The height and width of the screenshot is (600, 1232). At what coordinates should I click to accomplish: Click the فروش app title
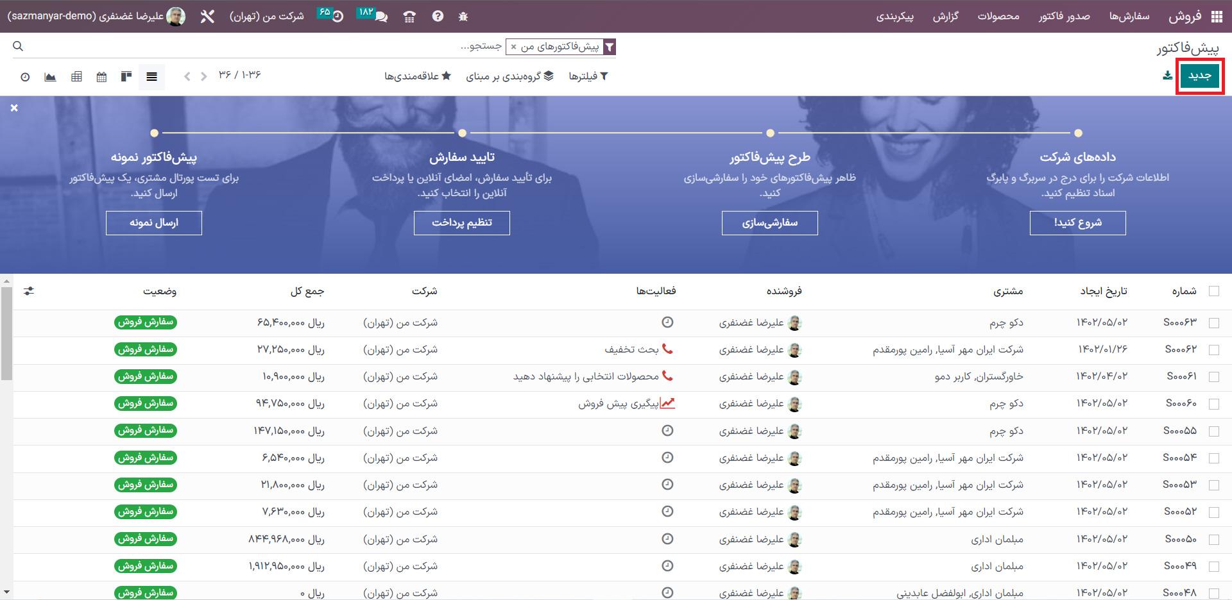[x=1185, y=17]
